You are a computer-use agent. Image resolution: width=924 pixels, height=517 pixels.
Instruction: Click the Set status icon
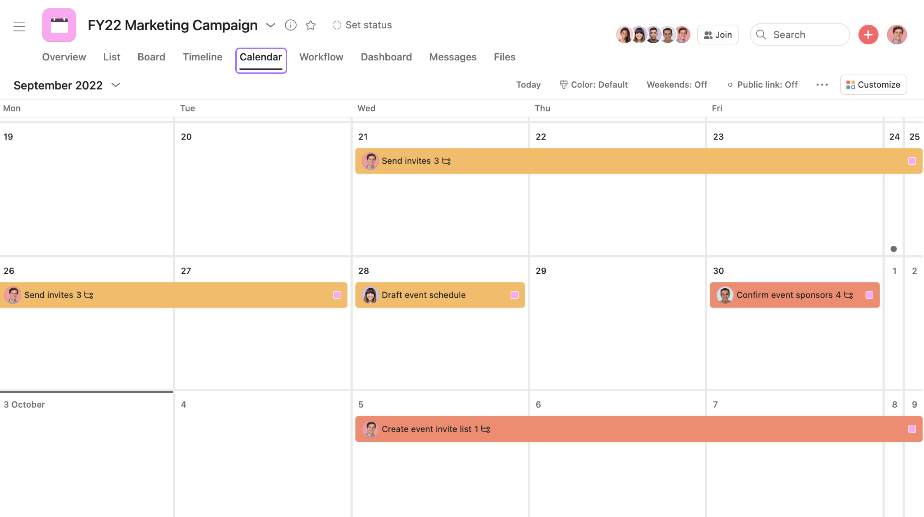click(x=336, y=24)
